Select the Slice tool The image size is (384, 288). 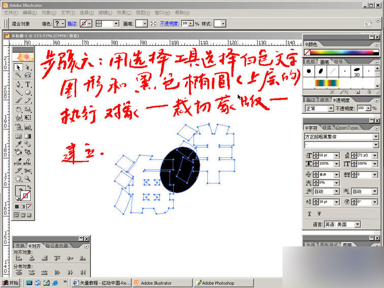pyautogui.click(x=18, y=171)
